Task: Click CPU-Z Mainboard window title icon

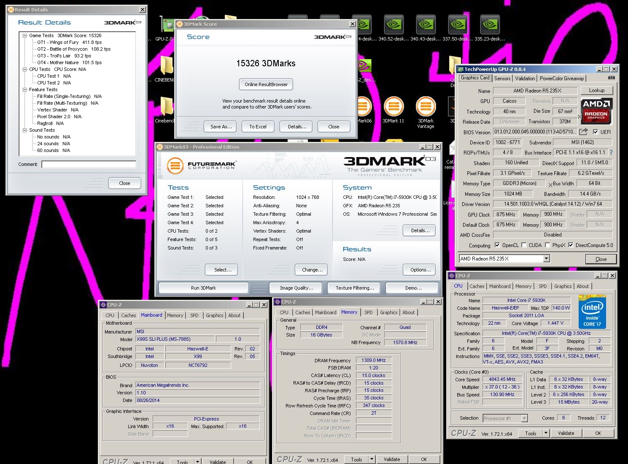Action: point(103,304)
